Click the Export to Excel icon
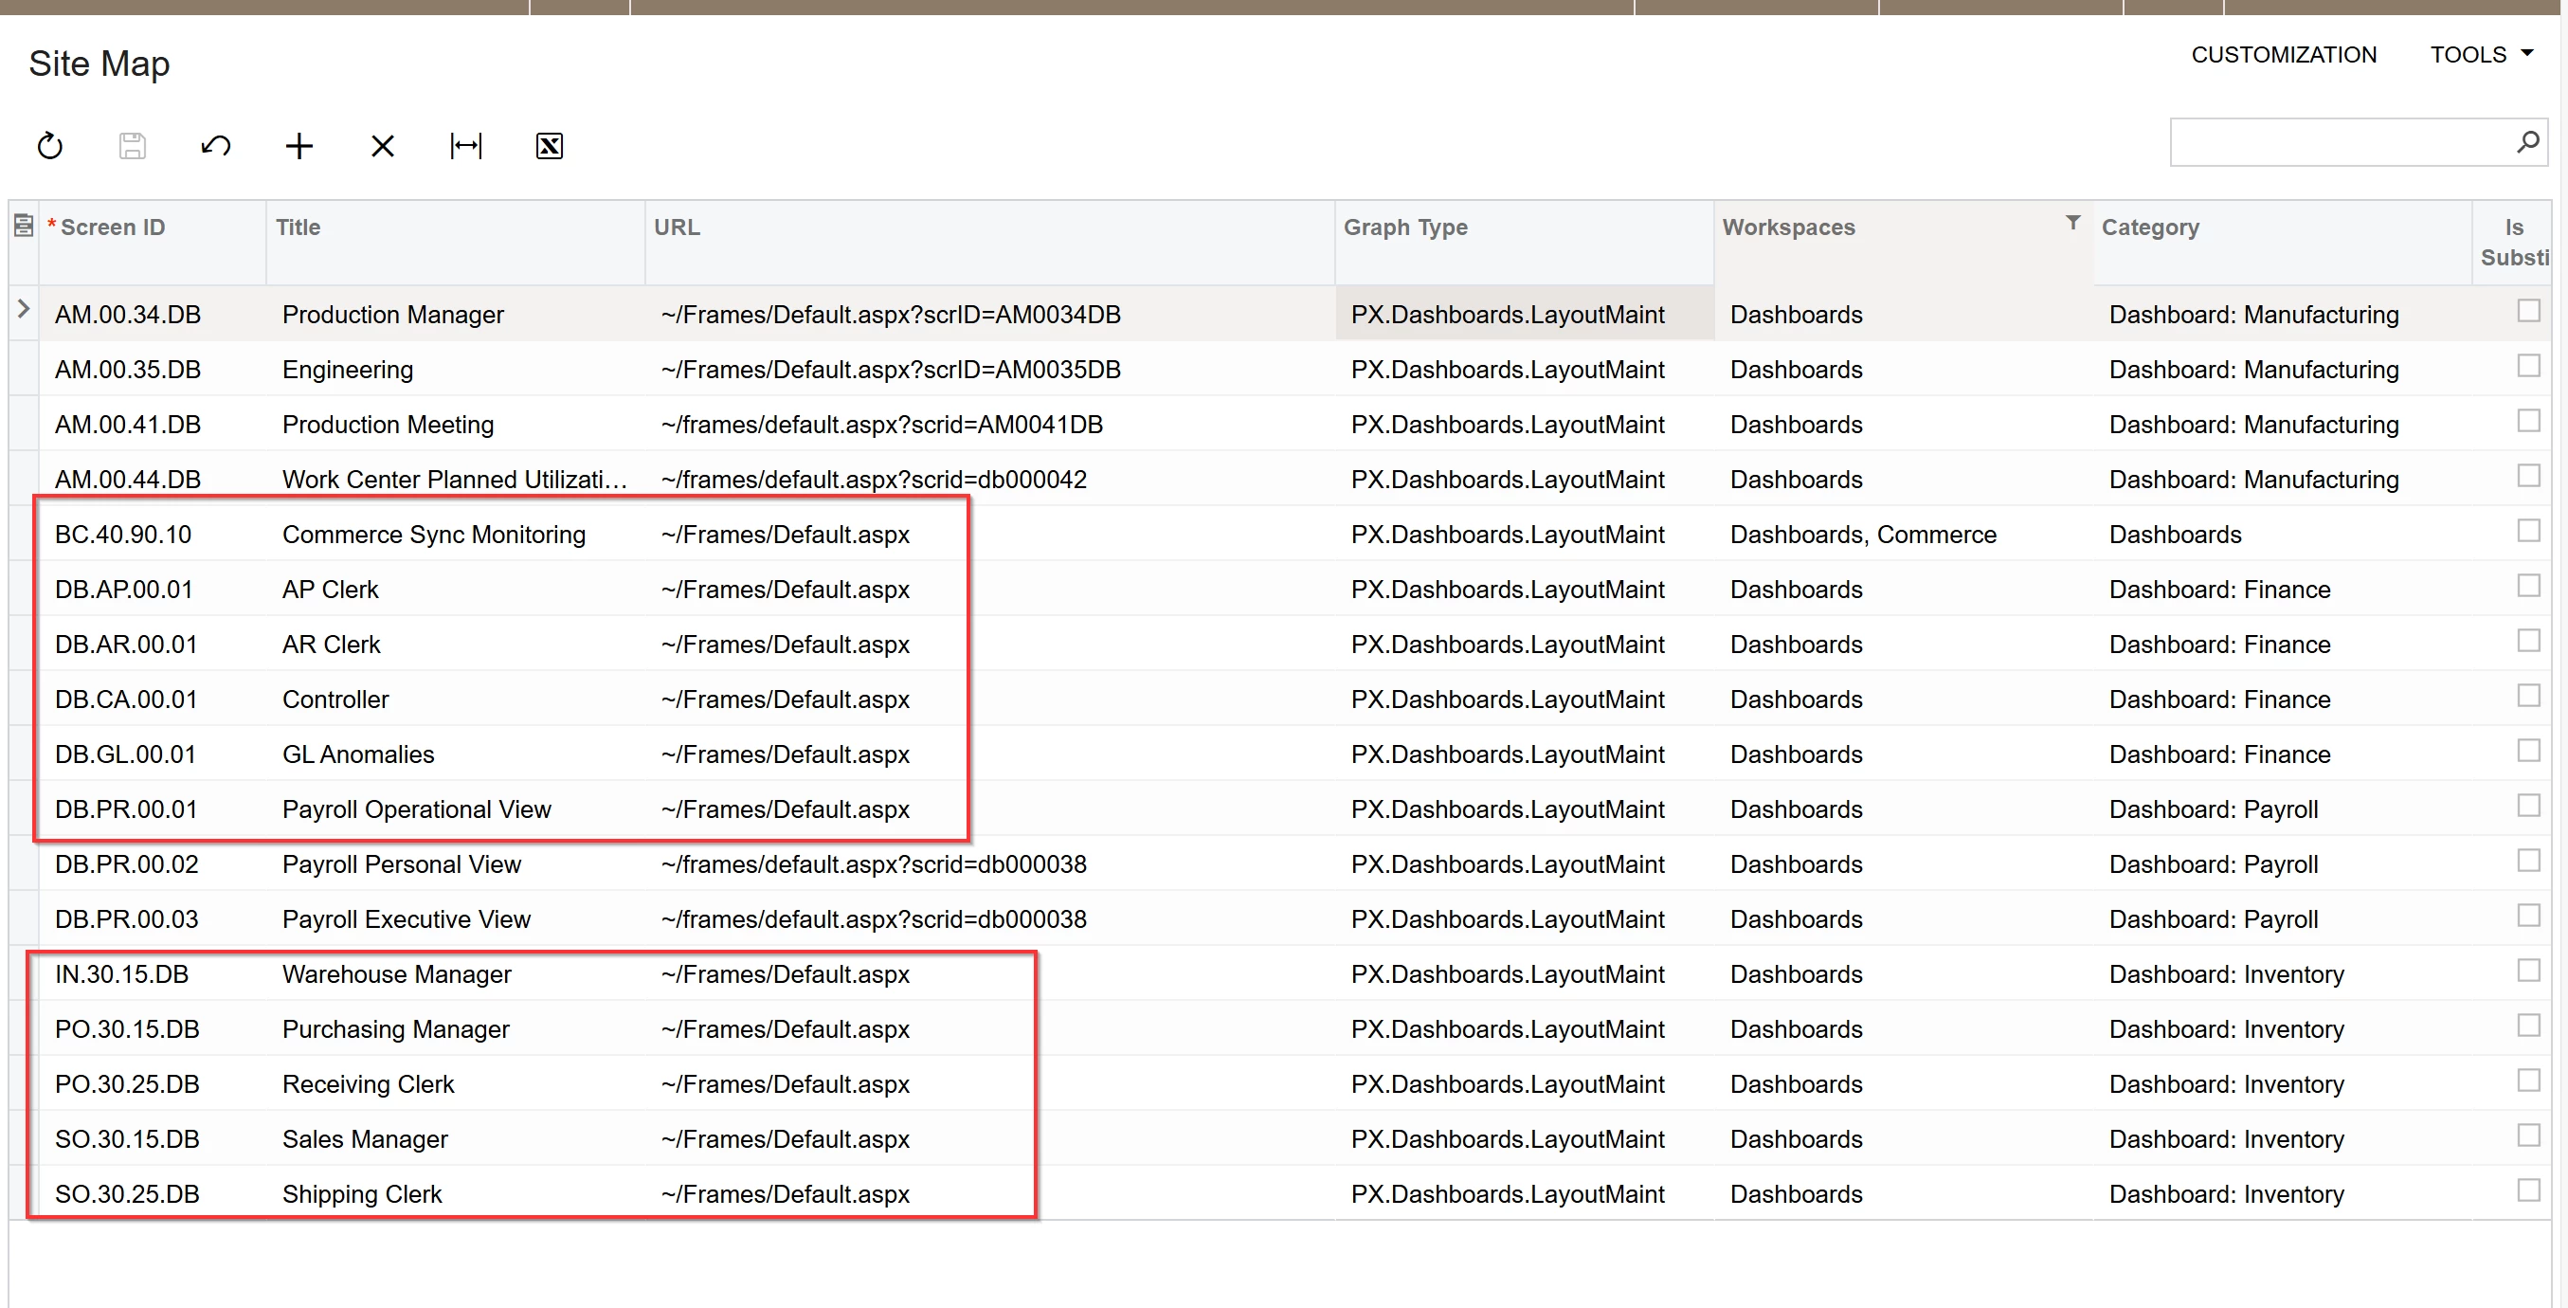The image size is (2568, 1308). [x=550, y=146]
